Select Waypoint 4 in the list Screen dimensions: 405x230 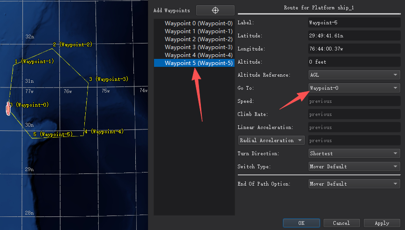[194, 55]
